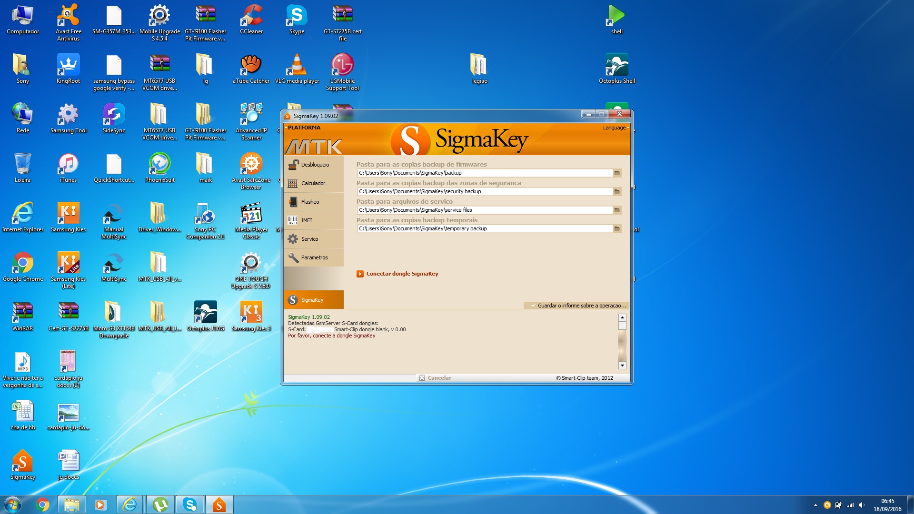The width and height of the screenshot is (914, 514).
Task: Select the PhoenixSuit desktop icon
Action: [160, 168]
